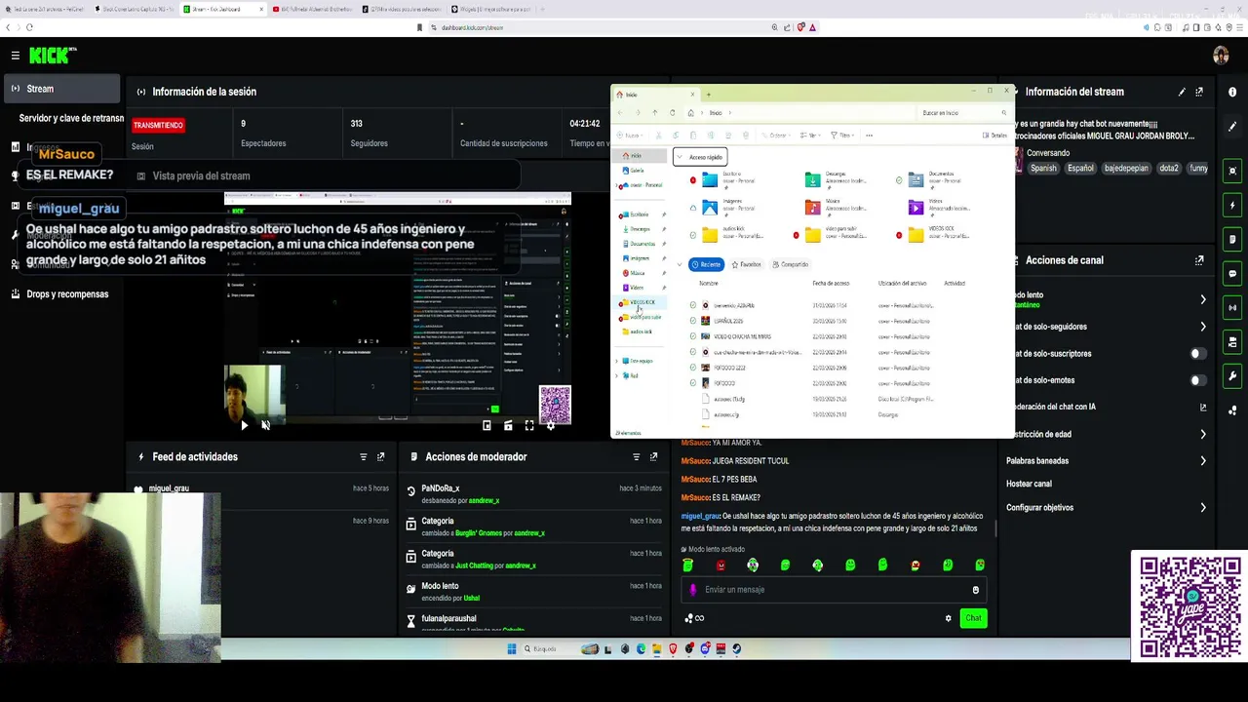Switch to the Reciente tab
Screen dimensions: 1248x702
(x=707, y=264)
